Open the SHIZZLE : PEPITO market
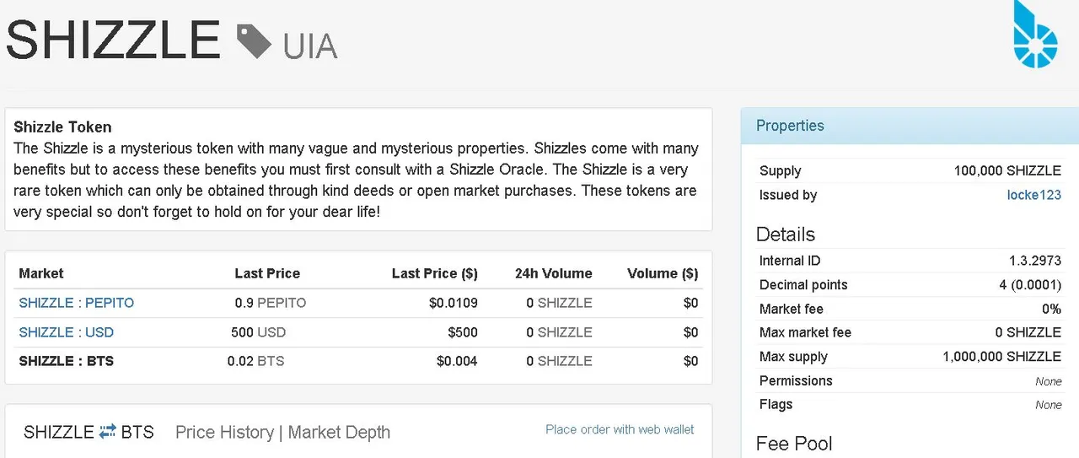The height and width of the screenshot is (458, 1079). (77, 303)
